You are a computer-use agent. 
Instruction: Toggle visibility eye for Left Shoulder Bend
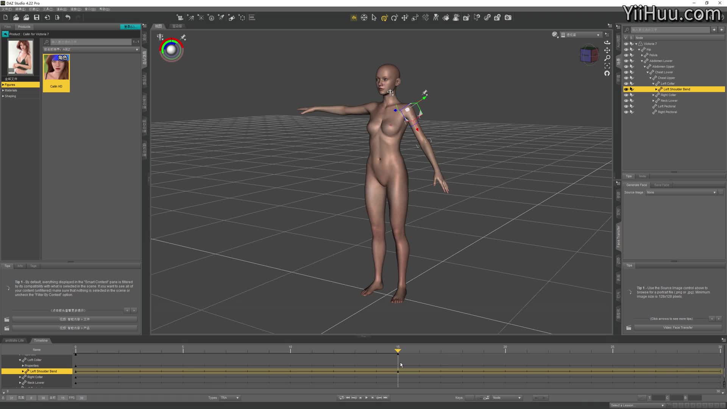[x=626, y=89]
